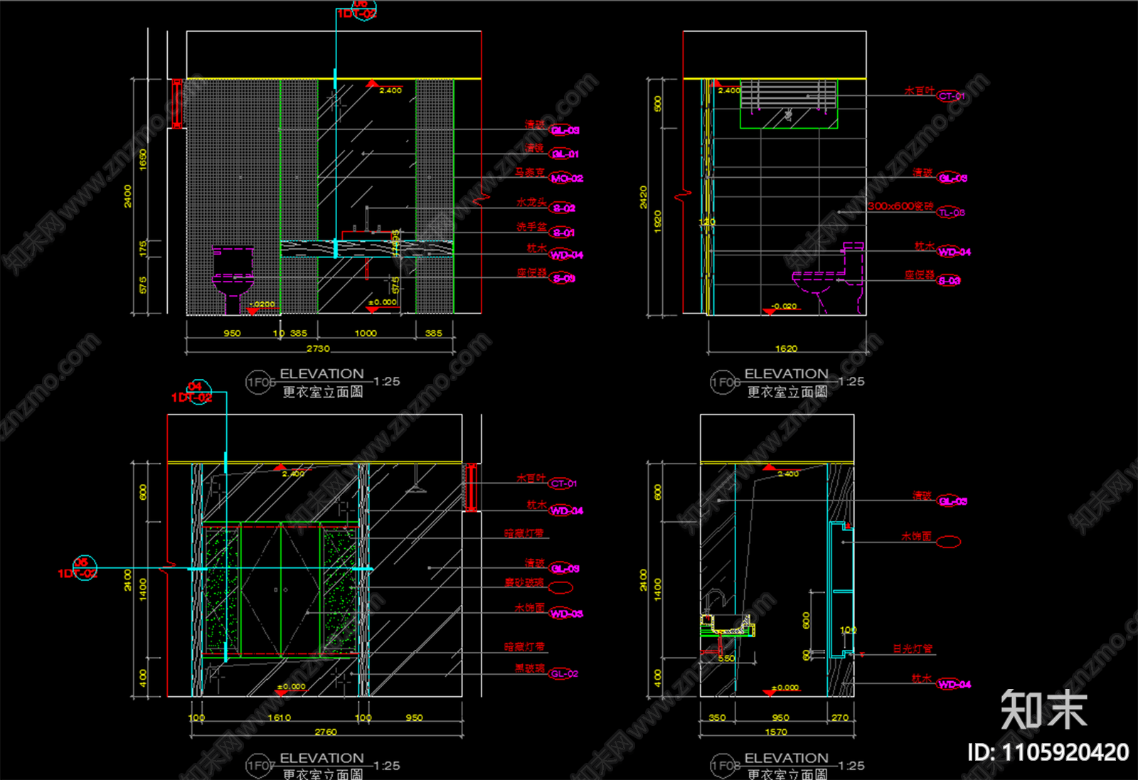Select the washbasin section in elevation 1F08
1138x780 pixels.
(x=727, y=626)
